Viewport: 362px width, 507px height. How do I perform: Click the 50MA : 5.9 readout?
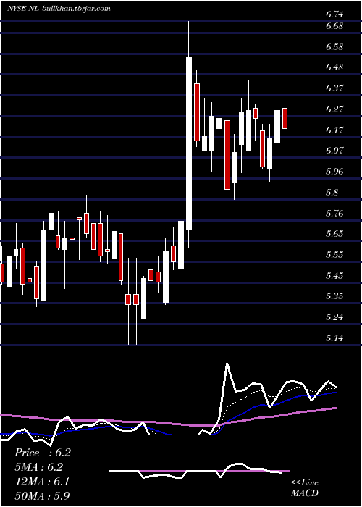coord(42,495)
